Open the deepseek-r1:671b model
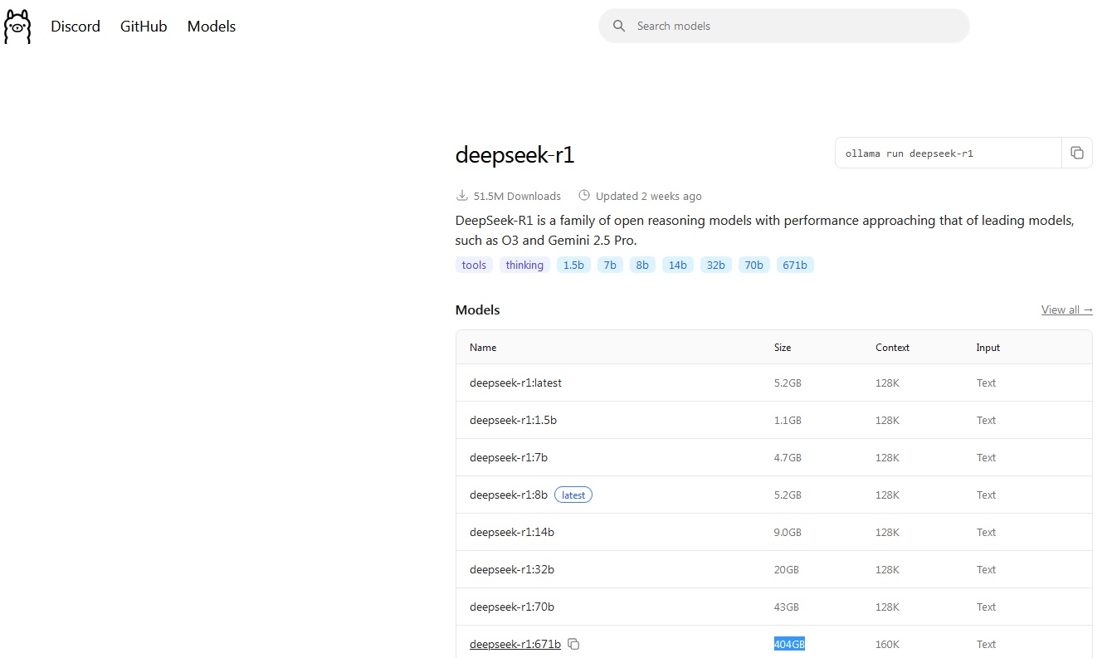 515,644
